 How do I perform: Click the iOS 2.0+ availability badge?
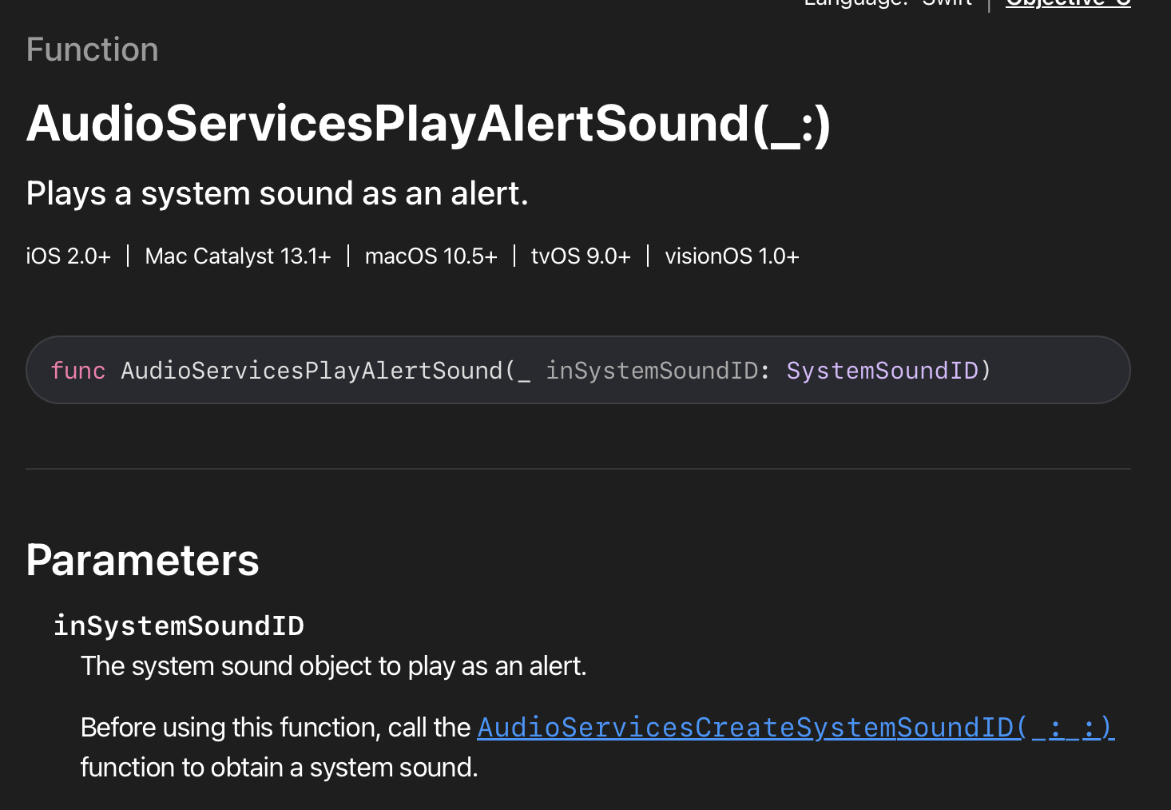click(x=68, y=256)
